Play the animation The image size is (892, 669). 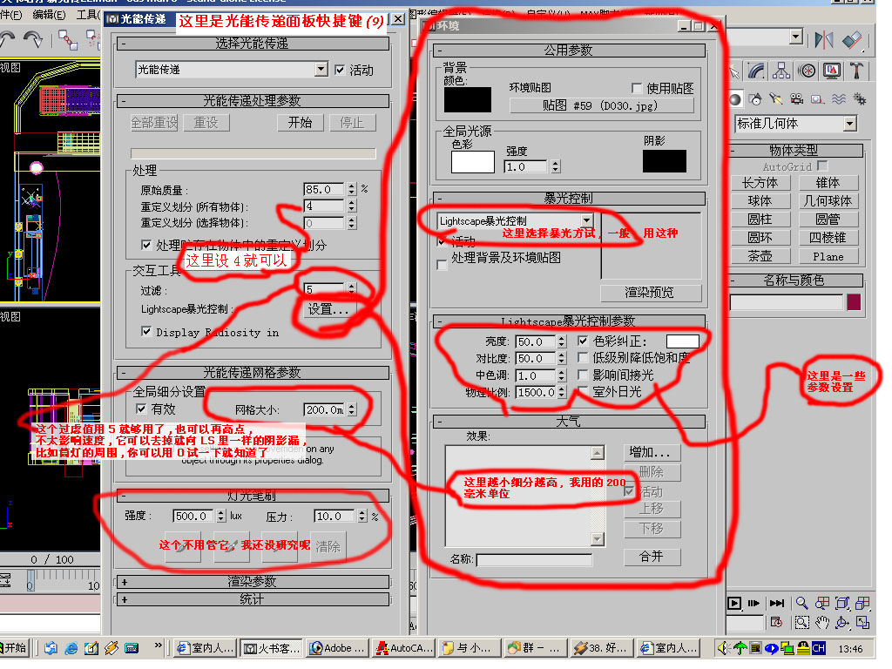(x=734, y=603)
